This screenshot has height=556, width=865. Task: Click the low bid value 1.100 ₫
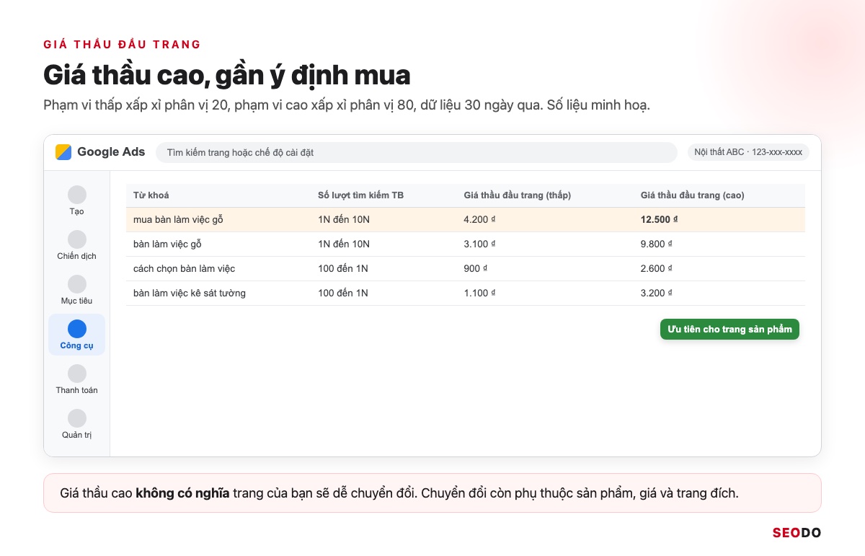(x=479, y=293)
